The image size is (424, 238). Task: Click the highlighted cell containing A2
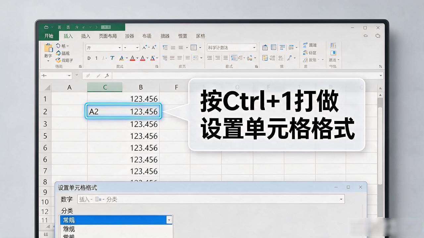click(123, 111)
